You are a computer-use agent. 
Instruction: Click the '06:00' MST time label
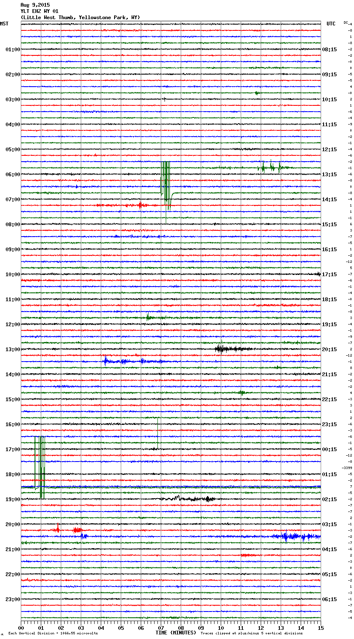click(13, 175)
